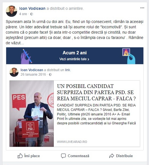Click the public globe icon beside 4 ore
Viewport: 149px width, 165px height.
tap(32, 14)
